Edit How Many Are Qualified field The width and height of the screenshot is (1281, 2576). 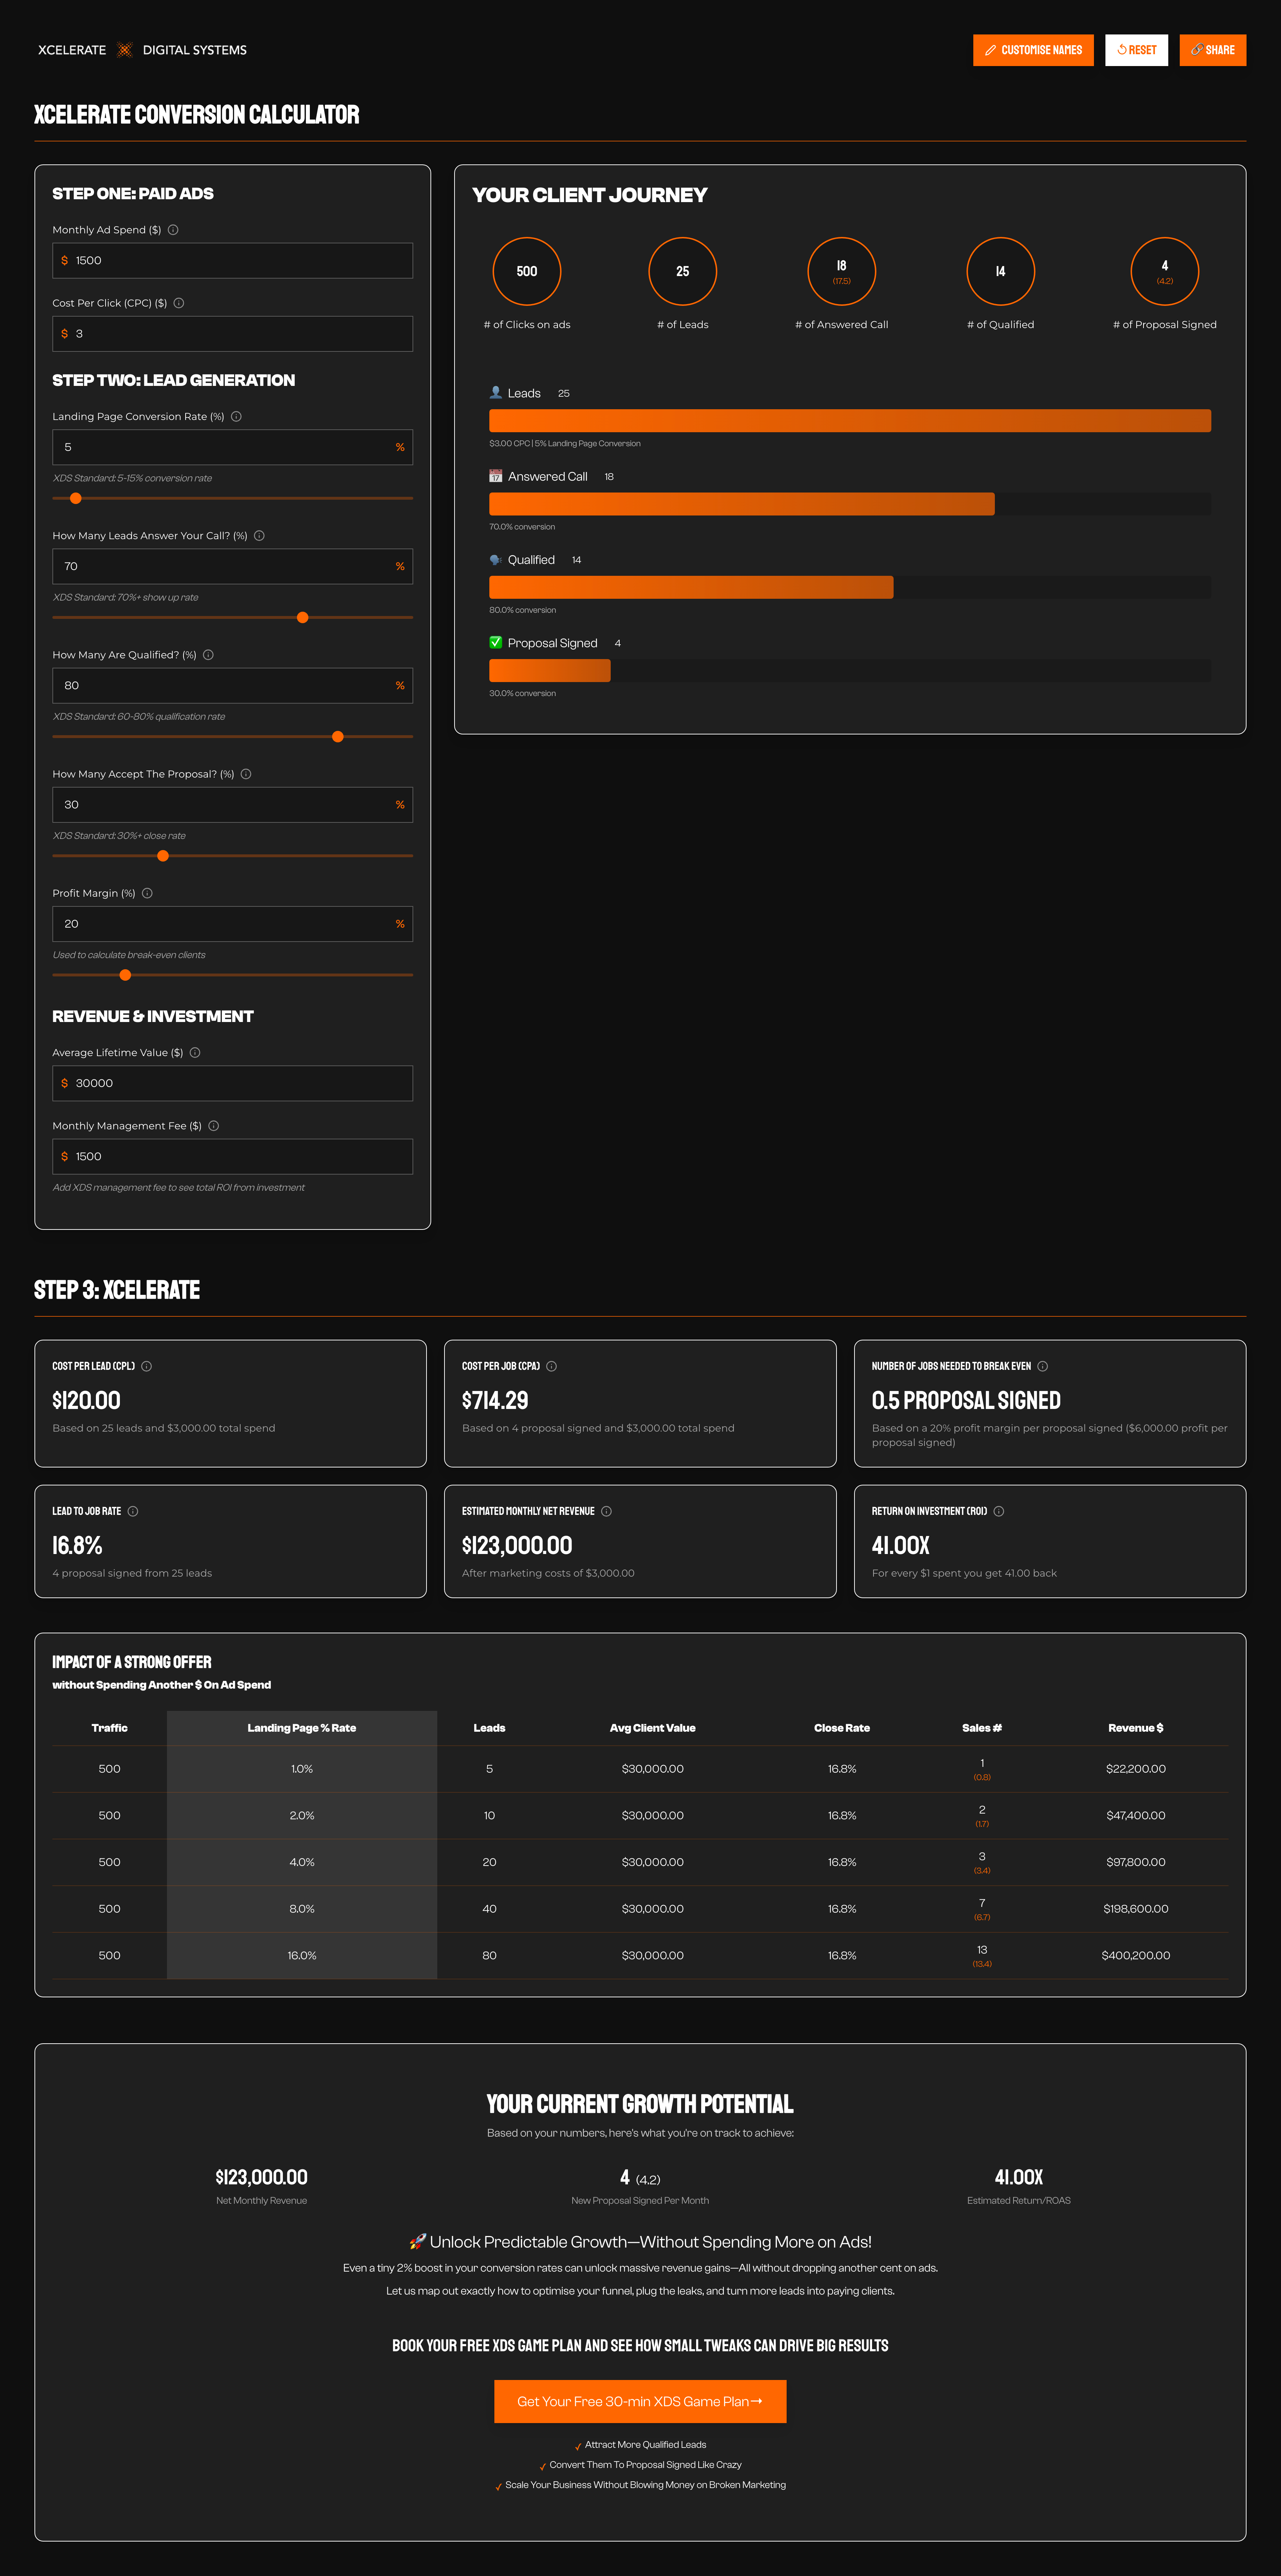coord(232,685)
